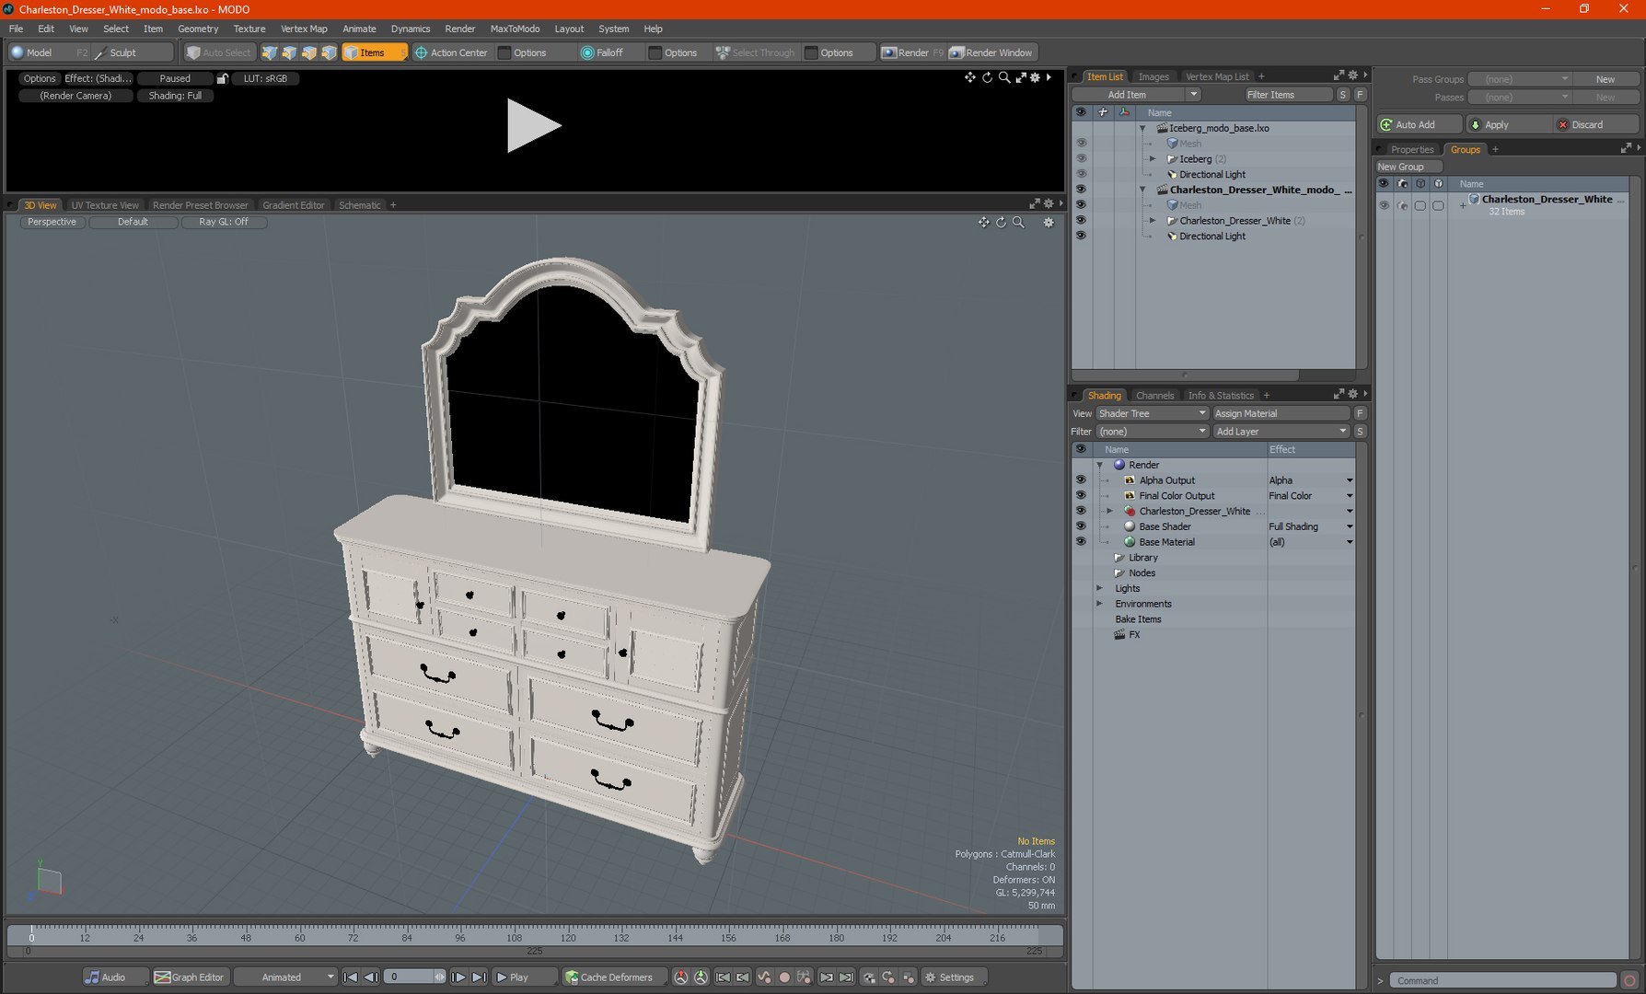This screenshot has width=1646, height=994.
Task: Open the Add Item dropdown arrow
Action: [1193, 95]
